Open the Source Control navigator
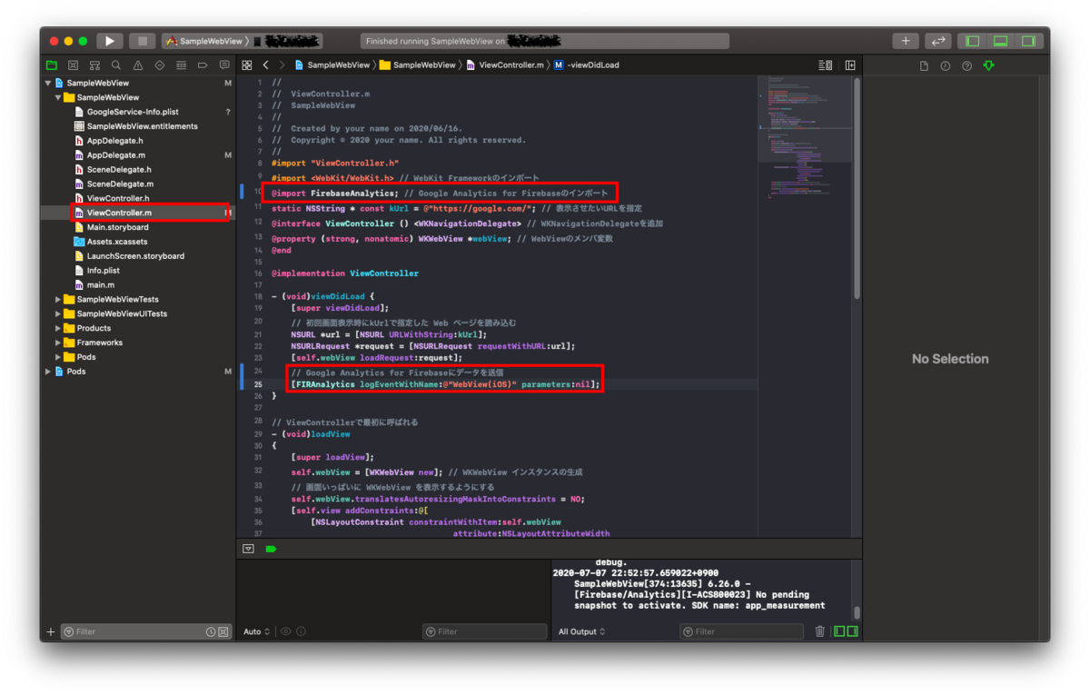This screenshot has height=695, width=1090. tap(74, 65)
